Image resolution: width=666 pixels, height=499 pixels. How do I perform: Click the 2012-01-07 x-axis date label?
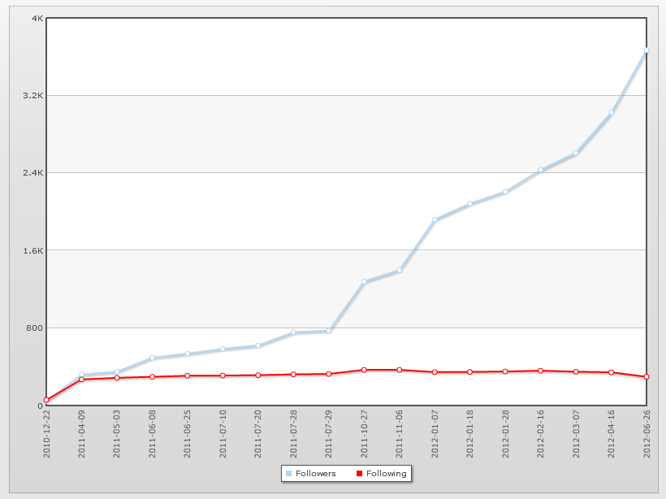[435, 433]
